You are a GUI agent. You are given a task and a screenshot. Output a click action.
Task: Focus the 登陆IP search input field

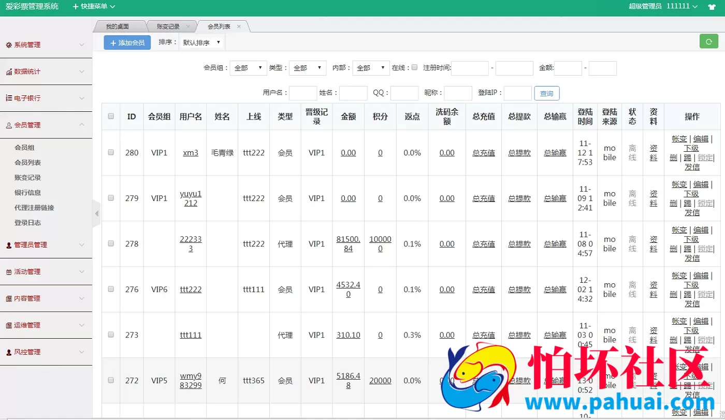point(518,93)
